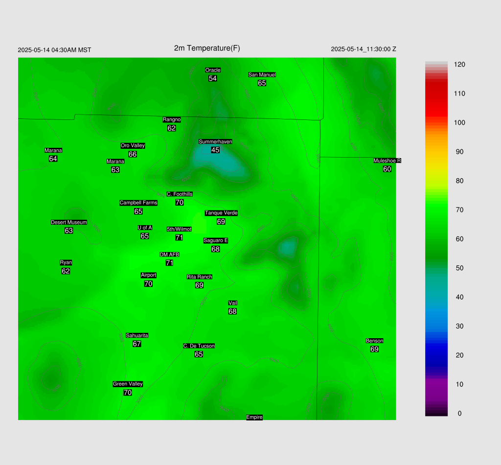This screenshot has width=501, height=465.
Task: Select the Campbell Farms station label
Action: [138, 203]
